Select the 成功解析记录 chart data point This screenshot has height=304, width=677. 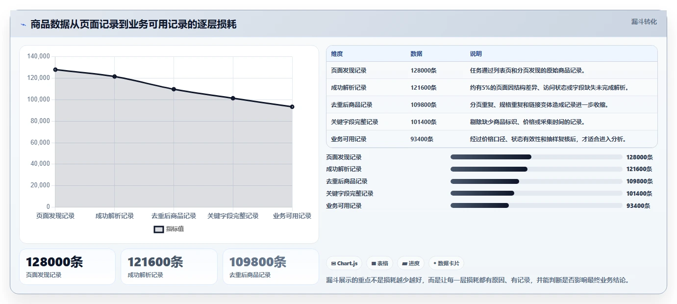(115, 76)
